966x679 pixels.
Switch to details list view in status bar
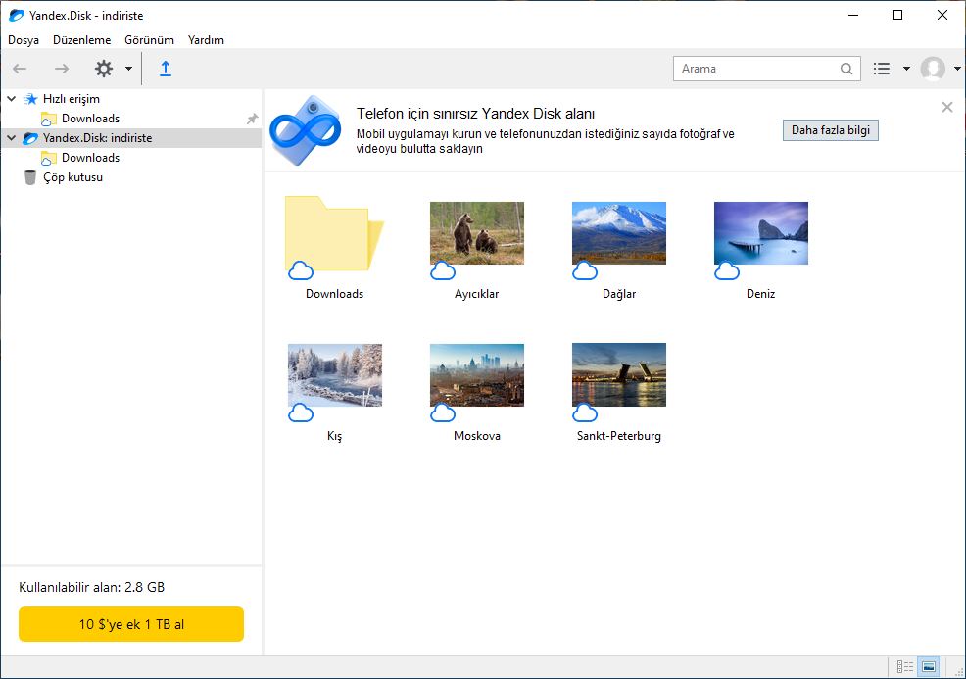click(x=905, y=666)
